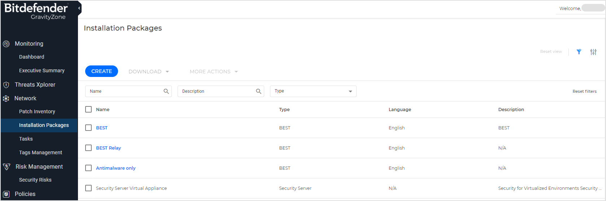Click the Network icon in sidebar

[6, 99]
